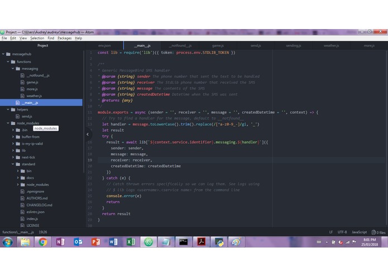Viewport: 388px width, 276px height.
Task: Select game.js file icon in tree
Action: click(22, 82)
